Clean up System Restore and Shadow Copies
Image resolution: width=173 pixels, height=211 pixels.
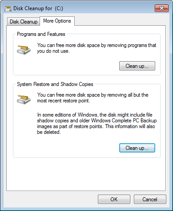[137, 148]
